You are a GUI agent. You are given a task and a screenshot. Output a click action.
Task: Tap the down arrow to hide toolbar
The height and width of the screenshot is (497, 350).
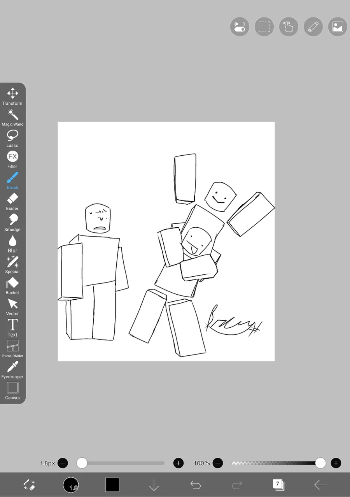154,485
